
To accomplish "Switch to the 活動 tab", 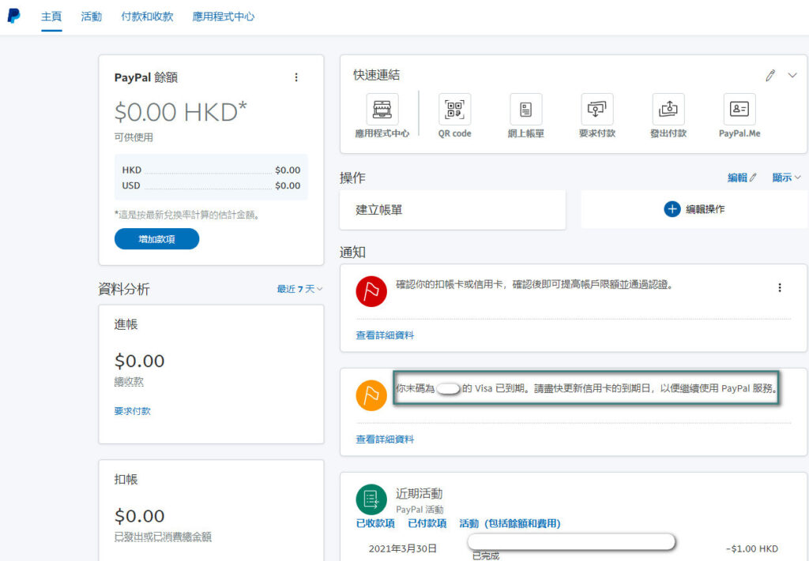I will (92, 17).
